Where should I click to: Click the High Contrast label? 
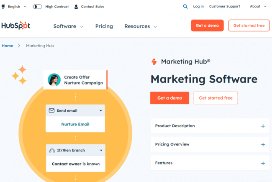tap(57, 7)
